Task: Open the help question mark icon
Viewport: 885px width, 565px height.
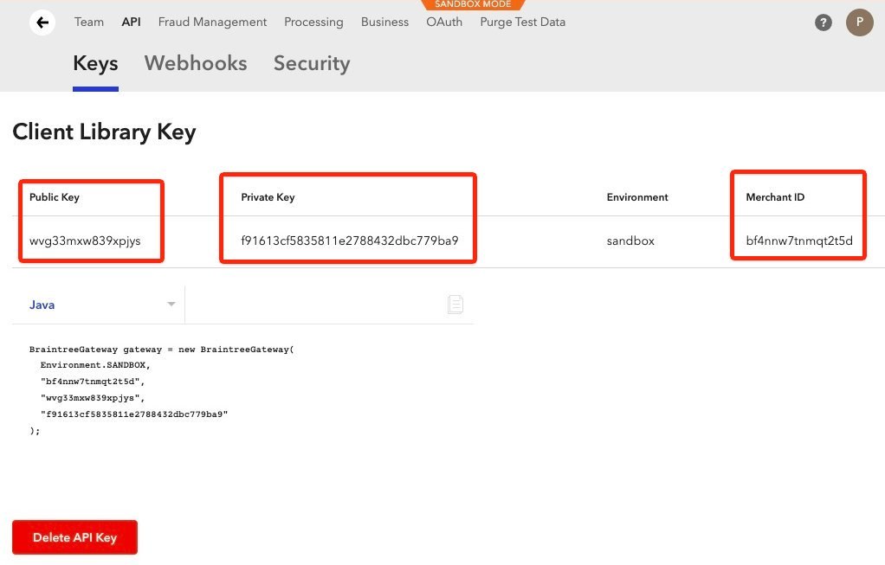Action: click(823, 22)
